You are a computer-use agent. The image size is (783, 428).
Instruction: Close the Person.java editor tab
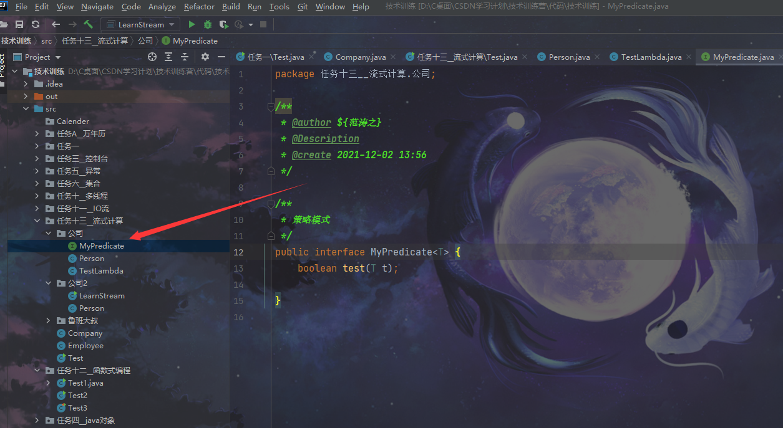598,57
